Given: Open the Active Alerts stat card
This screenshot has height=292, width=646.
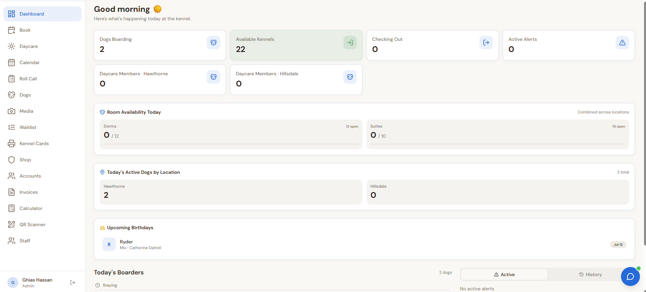Looking at the screenshot, I should pos(569,45).
